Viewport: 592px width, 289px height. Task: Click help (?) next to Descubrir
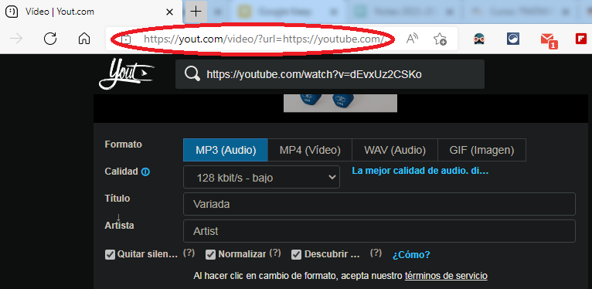coord(376,253)
